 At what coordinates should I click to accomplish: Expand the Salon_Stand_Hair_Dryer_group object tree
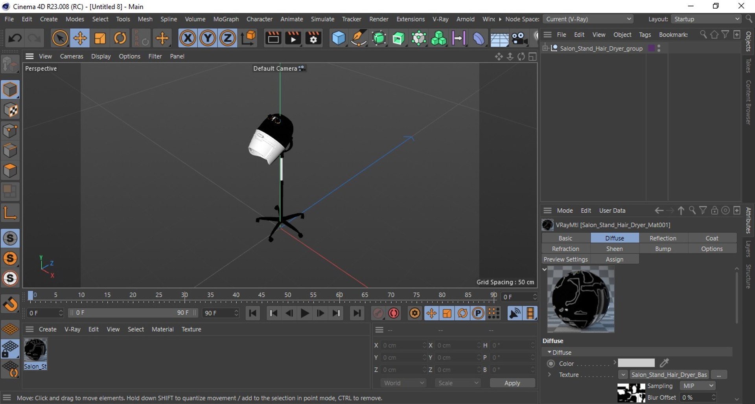545,48
